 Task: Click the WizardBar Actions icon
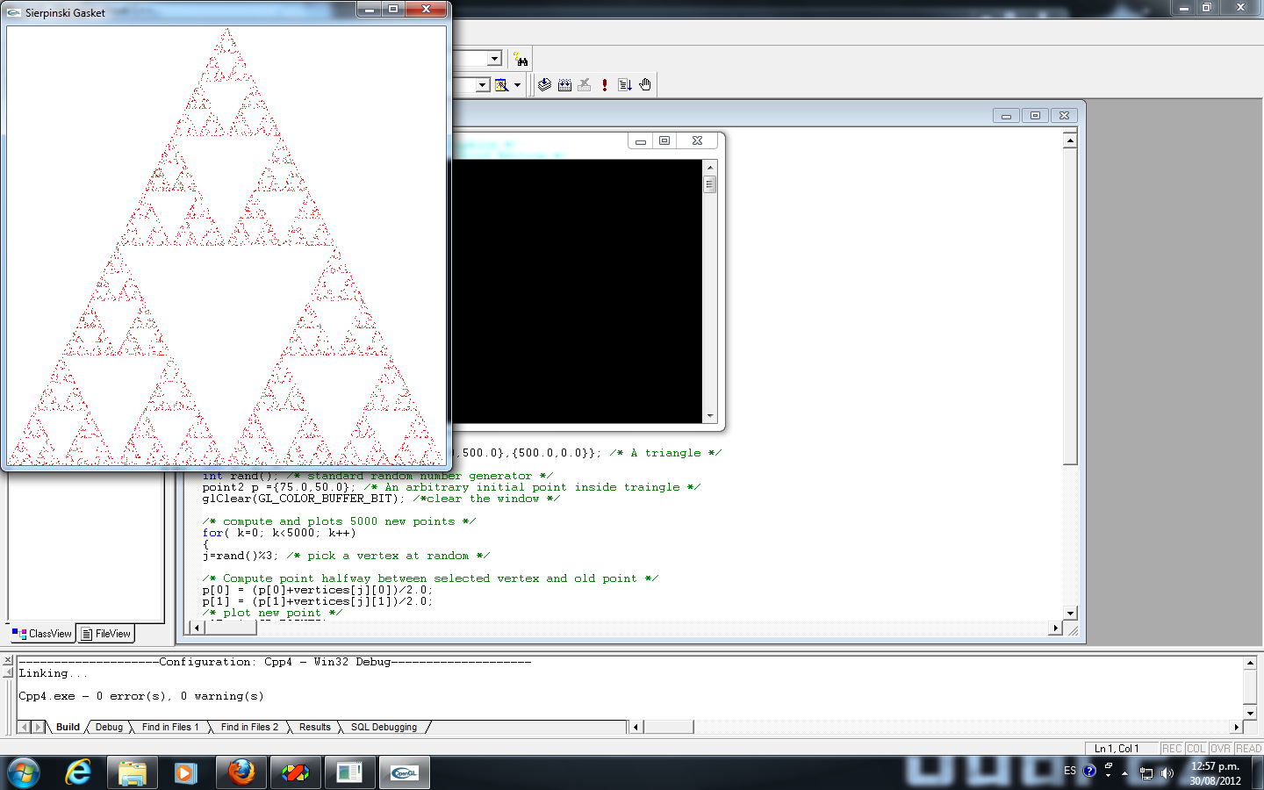502,84
